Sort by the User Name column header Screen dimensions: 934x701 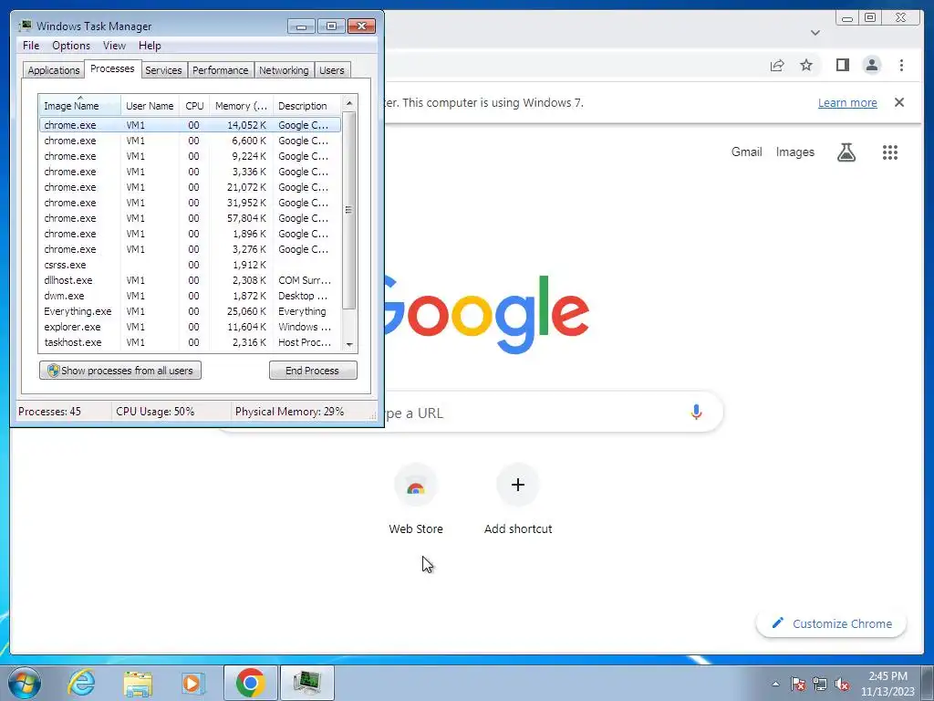150,106
